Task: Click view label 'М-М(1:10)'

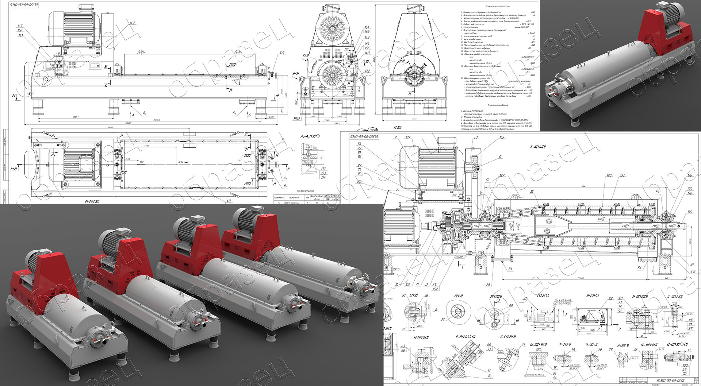Action: coord(92,201)
